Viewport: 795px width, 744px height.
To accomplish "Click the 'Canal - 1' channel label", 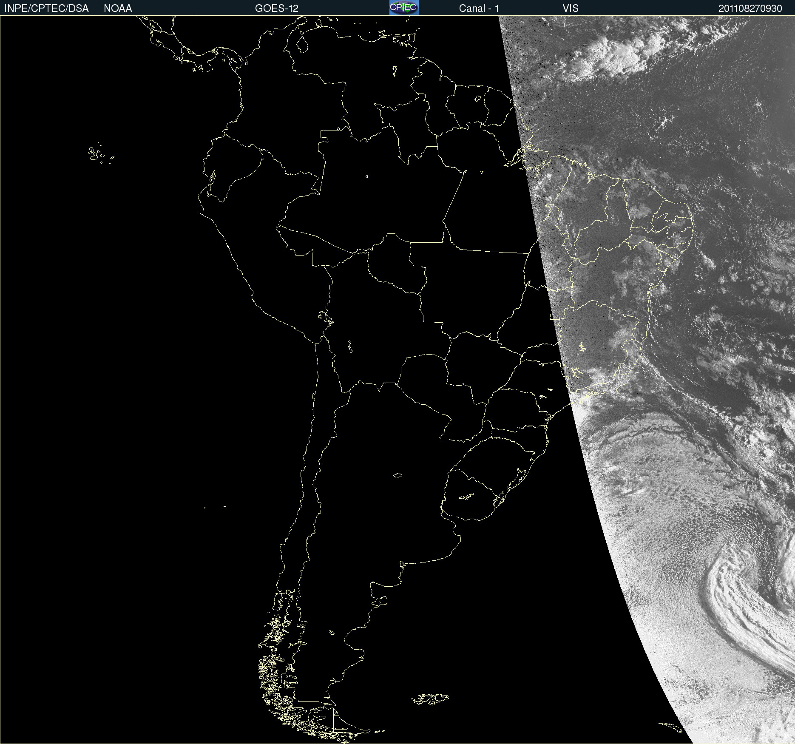I will [x=479, y=9].
